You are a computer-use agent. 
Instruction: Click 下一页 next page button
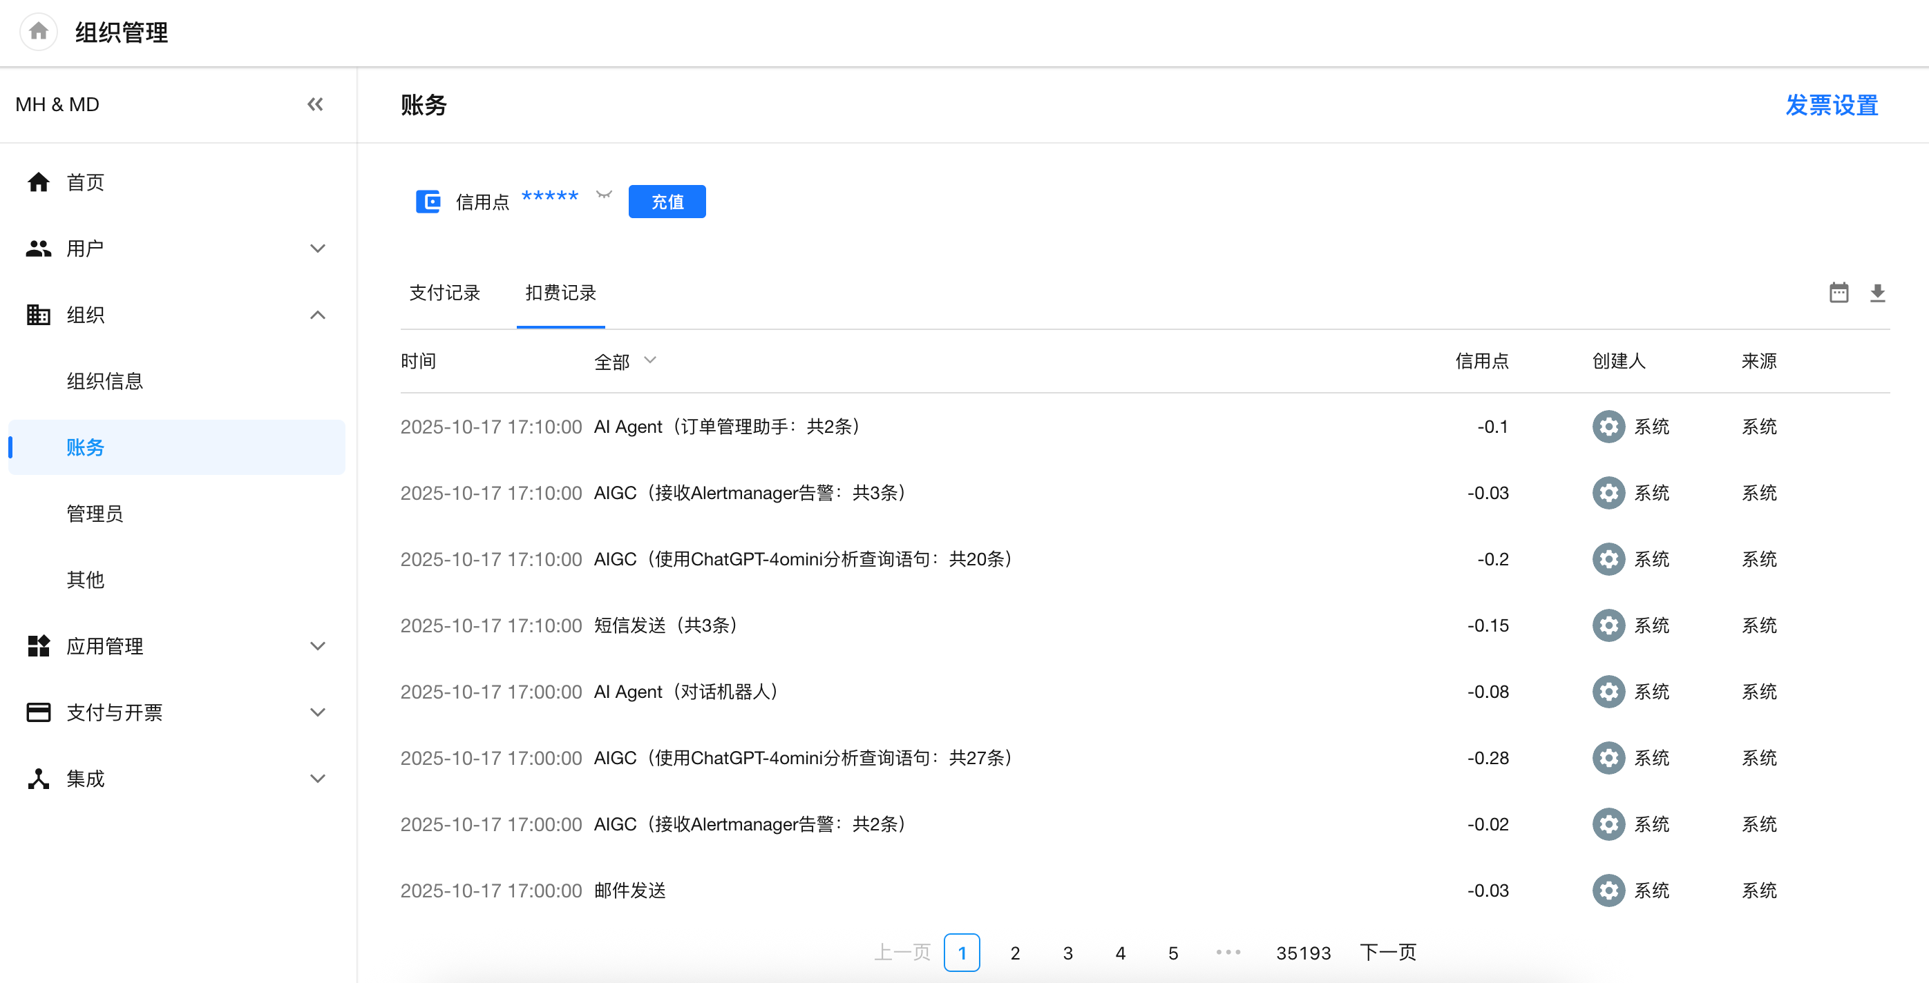(1387, 953)
